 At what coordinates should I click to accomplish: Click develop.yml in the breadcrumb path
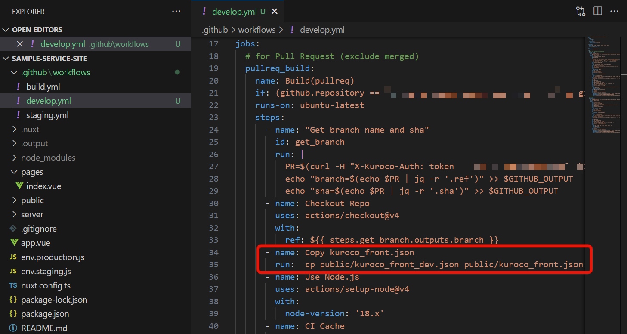(322, 30)
